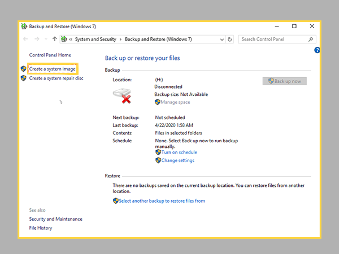This screenshot has height=254, width=339.
Task: Click the window title bar Backup icon
Action: point(24,27)
